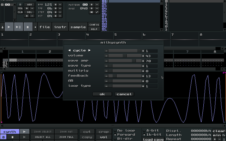Confirm the milkysynth dialog with ok
The height and width of the screenshot is (141, 226).
[x=102, y=94]
